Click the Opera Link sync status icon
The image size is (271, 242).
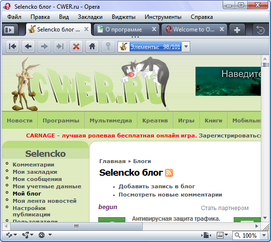9,235
